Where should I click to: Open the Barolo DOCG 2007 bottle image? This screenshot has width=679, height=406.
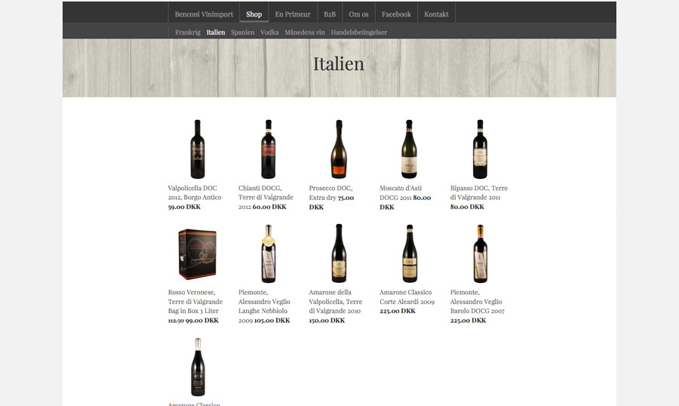[480, 254]
